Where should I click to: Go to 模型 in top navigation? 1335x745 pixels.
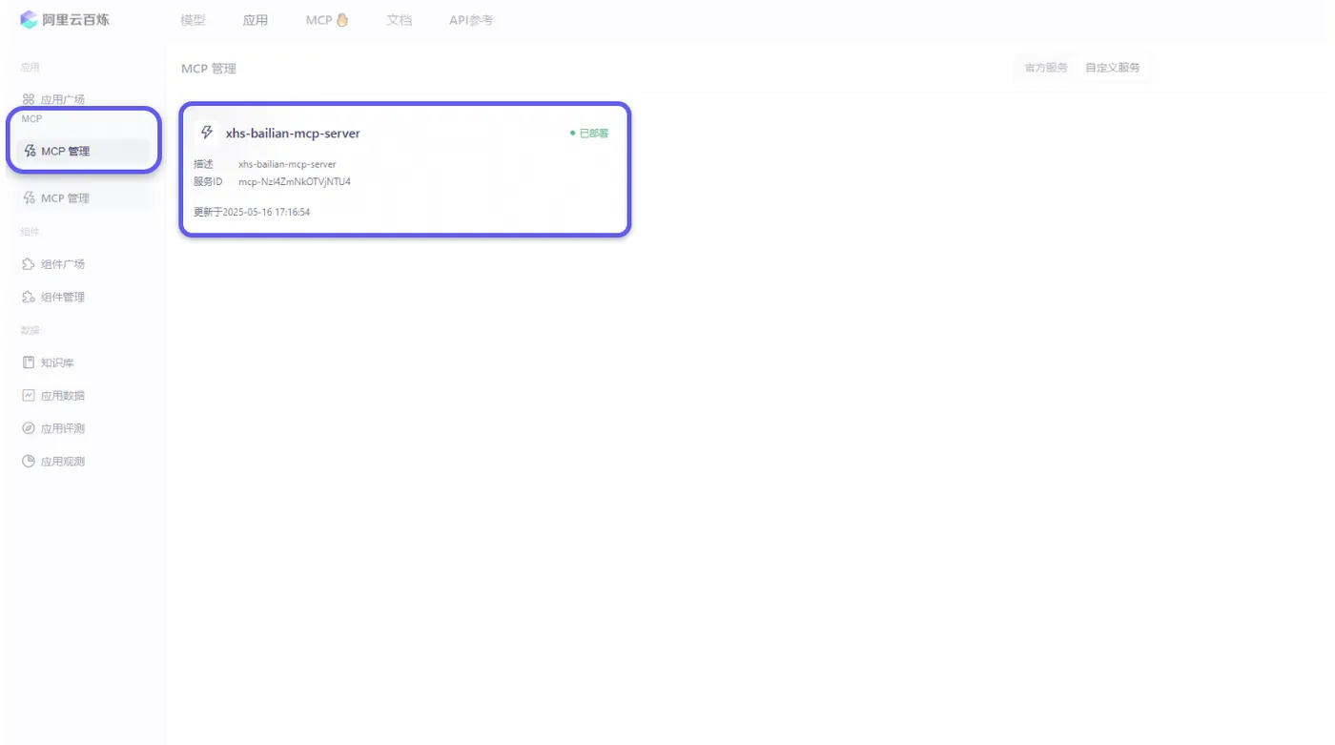pyautogui.click(x=193, y=20)
